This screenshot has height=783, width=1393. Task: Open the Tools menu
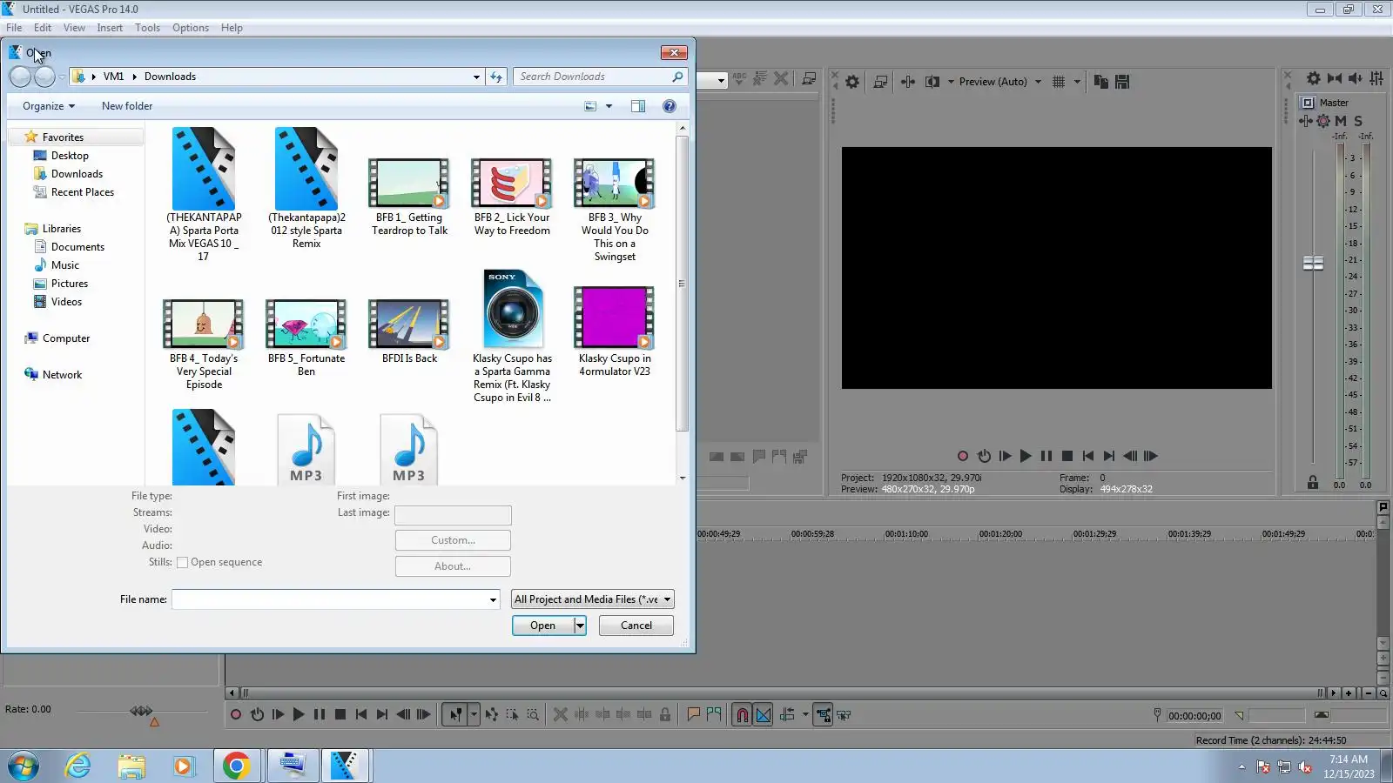click(147, 28)
